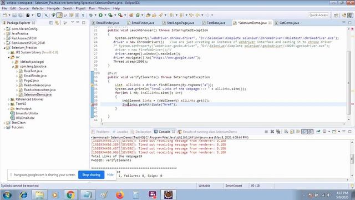Switch to the SteriLoginPage.java editor tab

[178, 23]
